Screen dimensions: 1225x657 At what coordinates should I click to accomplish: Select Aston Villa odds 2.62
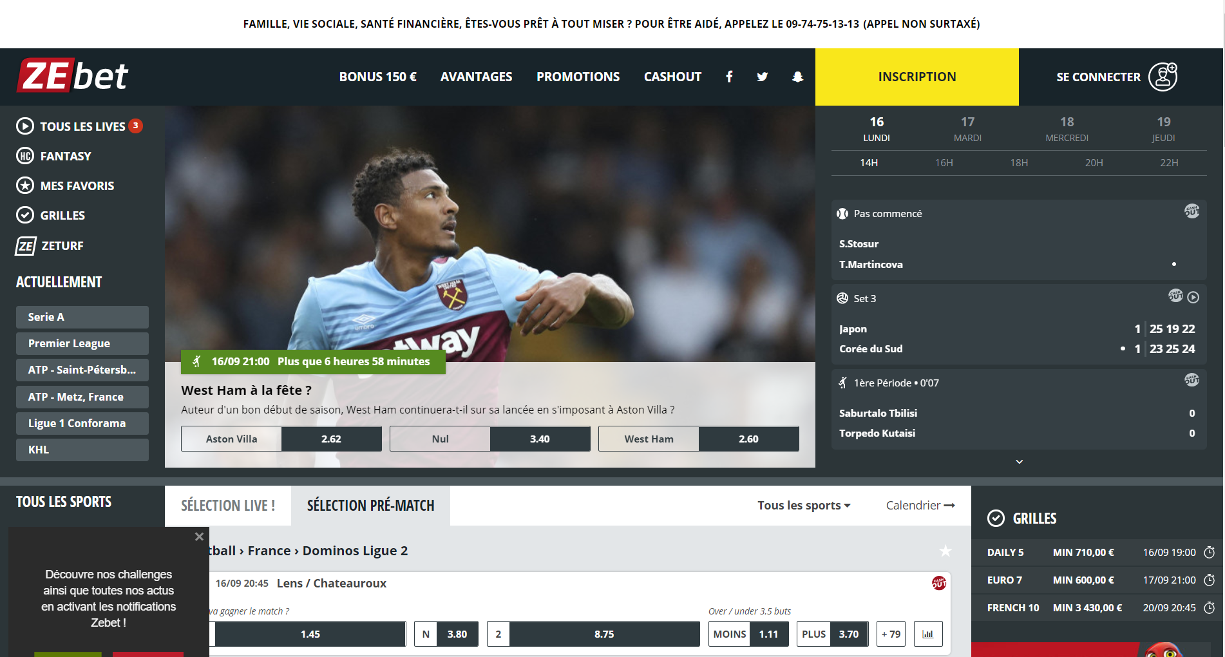281,439
